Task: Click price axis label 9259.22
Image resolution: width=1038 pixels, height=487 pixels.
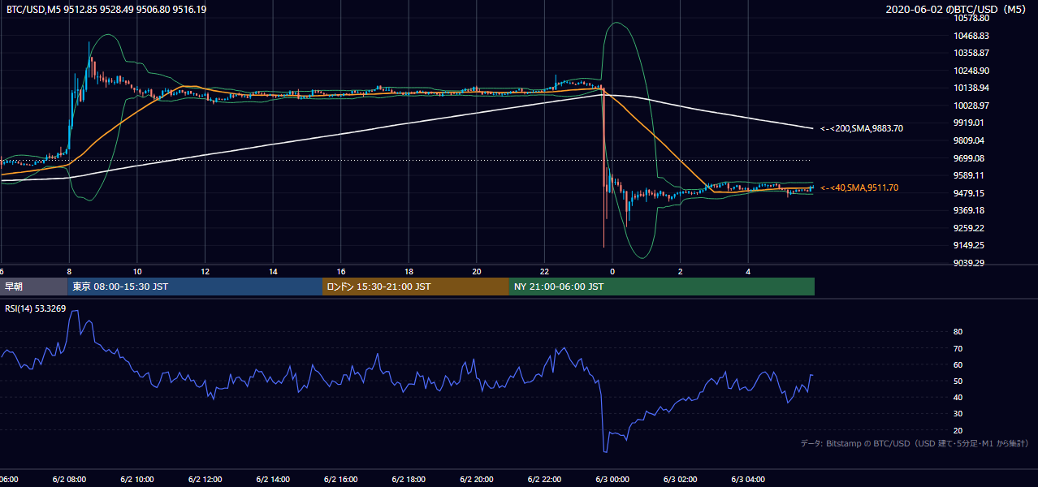Action: pyautogui.click(x=969, y=228)
